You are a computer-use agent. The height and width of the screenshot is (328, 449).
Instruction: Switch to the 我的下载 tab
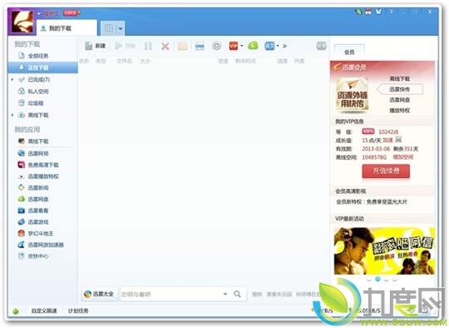click(x=67, y=28)
